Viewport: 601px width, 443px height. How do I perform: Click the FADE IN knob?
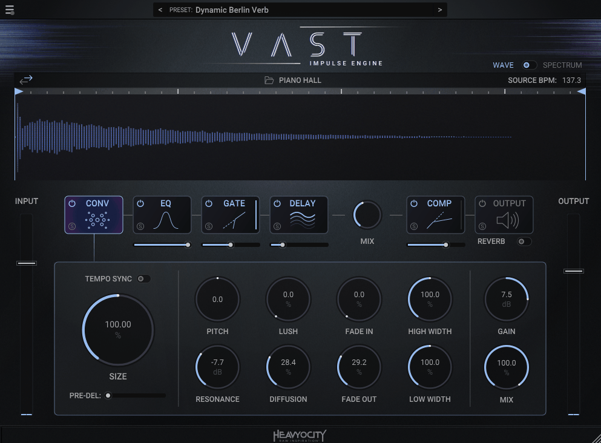359,300
